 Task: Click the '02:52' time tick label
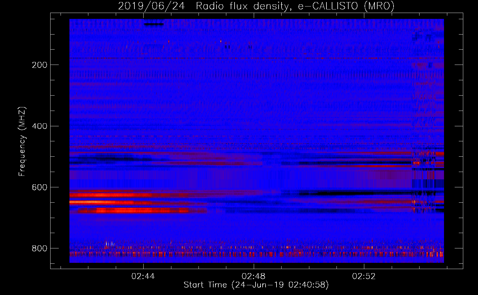pyautogui.click(x=364, y=276)
